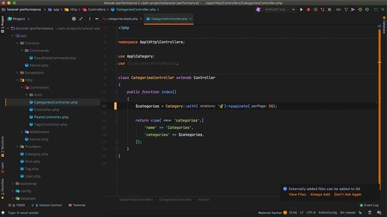Run with coverage icon in the toolbar
This screenshot has height=217, width=387.
(x=316, y=10)
